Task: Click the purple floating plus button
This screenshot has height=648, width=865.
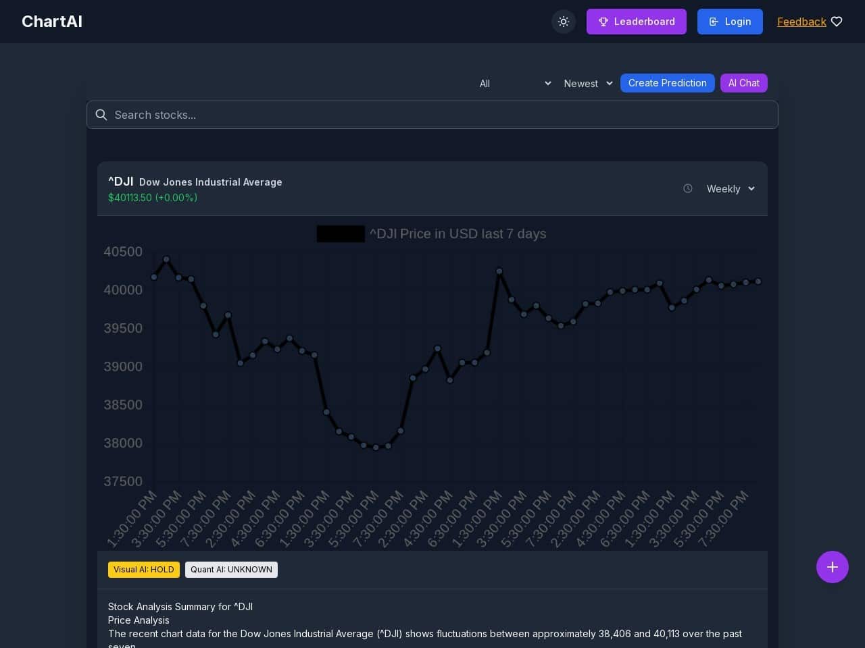Action: point(832,567)
